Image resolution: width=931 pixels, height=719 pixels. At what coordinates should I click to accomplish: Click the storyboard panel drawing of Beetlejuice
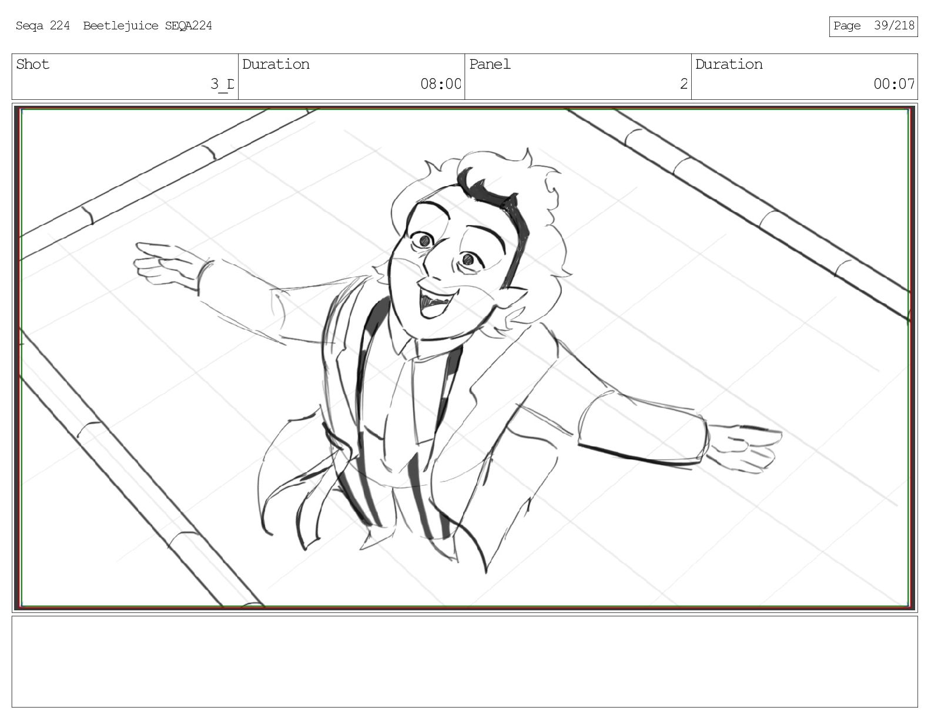pyautogui.click(x=465, y=358)
